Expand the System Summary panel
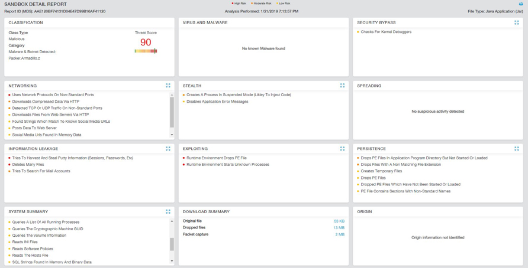Screen dimensions: 528x268 point(168,211)
